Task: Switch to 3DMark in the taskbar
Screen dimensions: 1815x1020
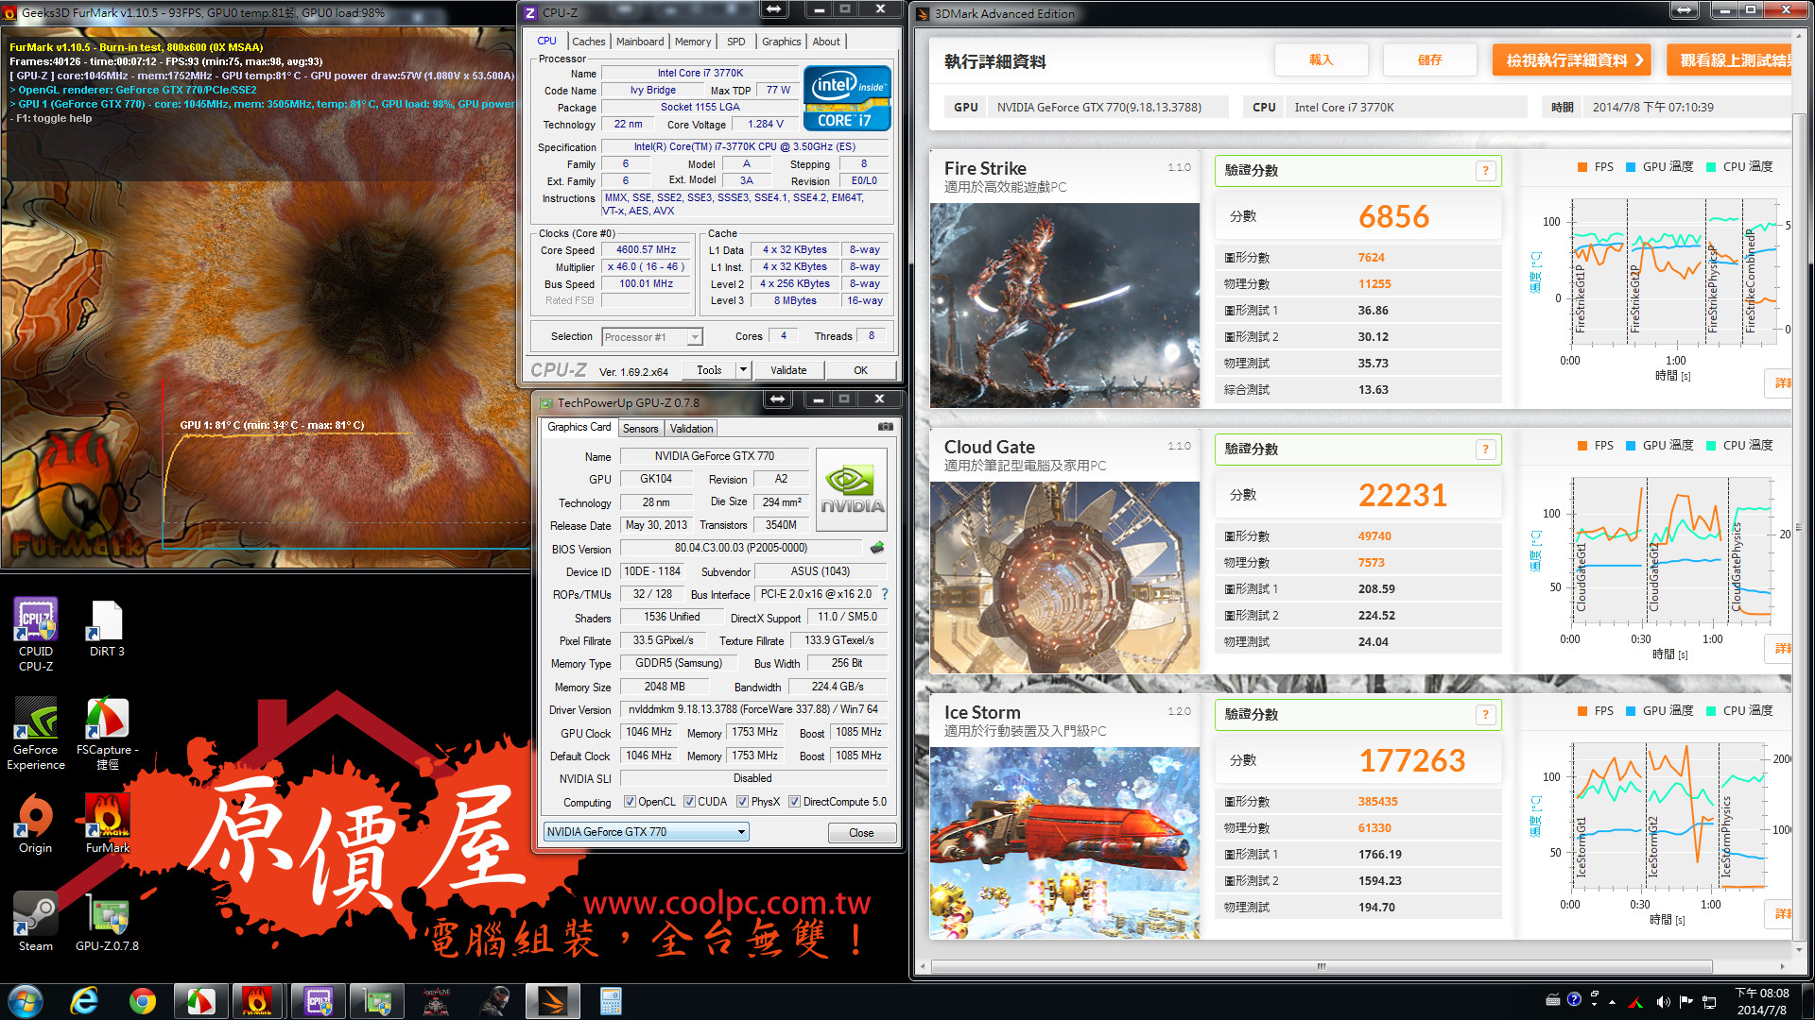Action: point(553,1001)
